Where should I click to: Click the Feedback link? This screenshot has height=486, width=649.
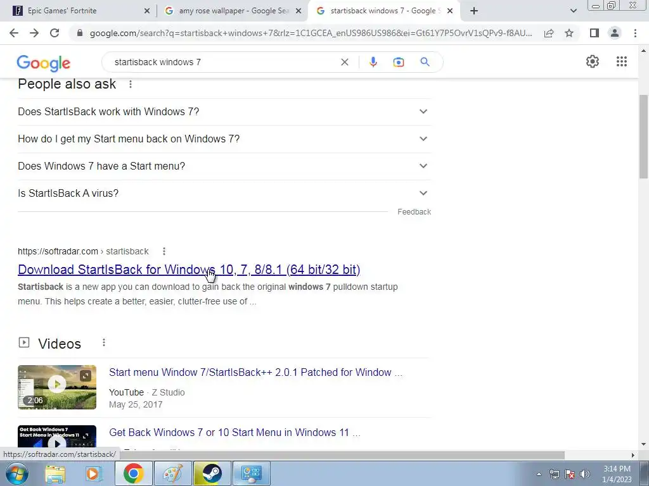[x=414, y=212]
